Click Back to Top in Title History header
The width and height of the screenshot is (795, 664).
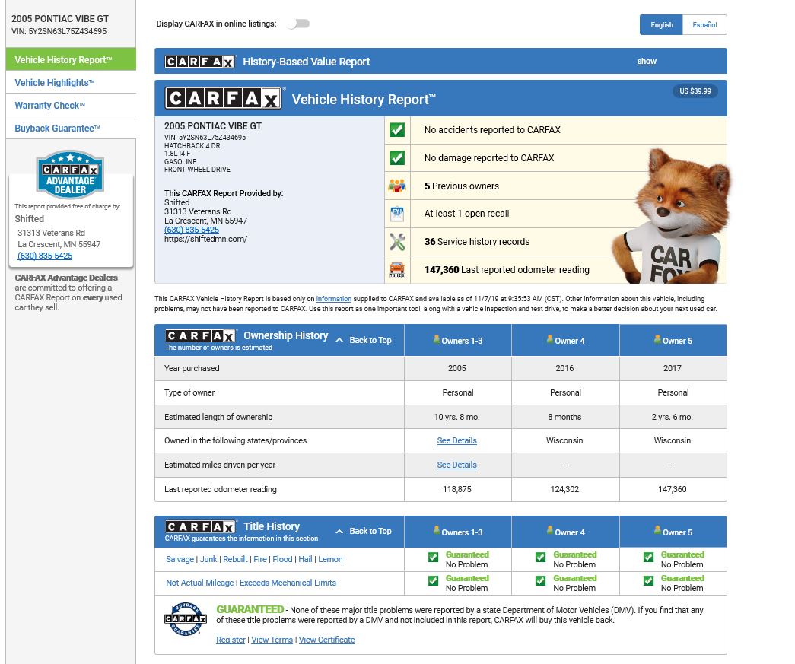[x=364, y=531]
